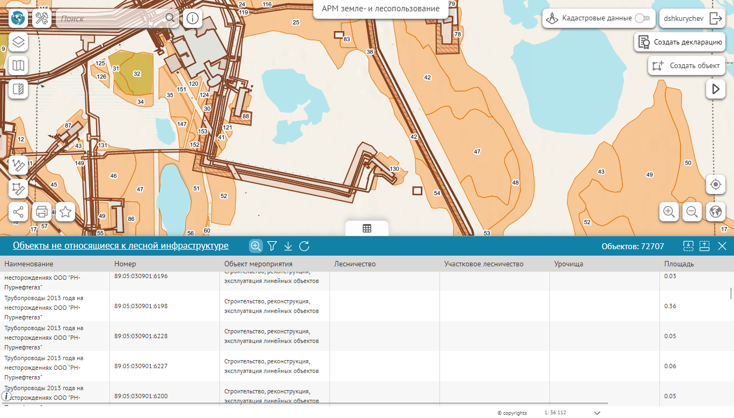
Task: Open the map scale dropdown
Action: click(x=597, y=413)
